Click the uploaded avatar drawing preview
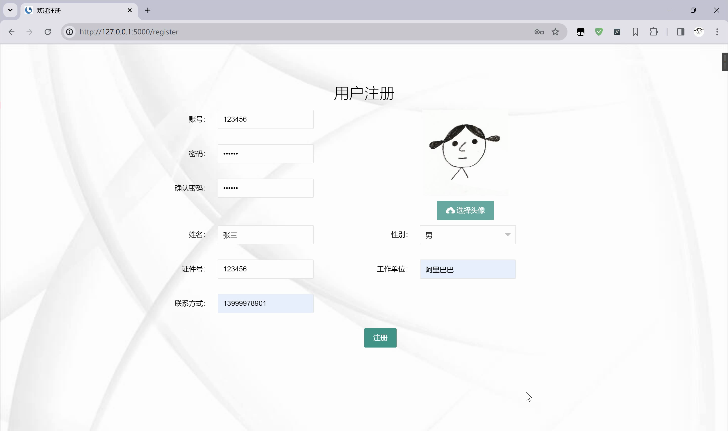 465,153
